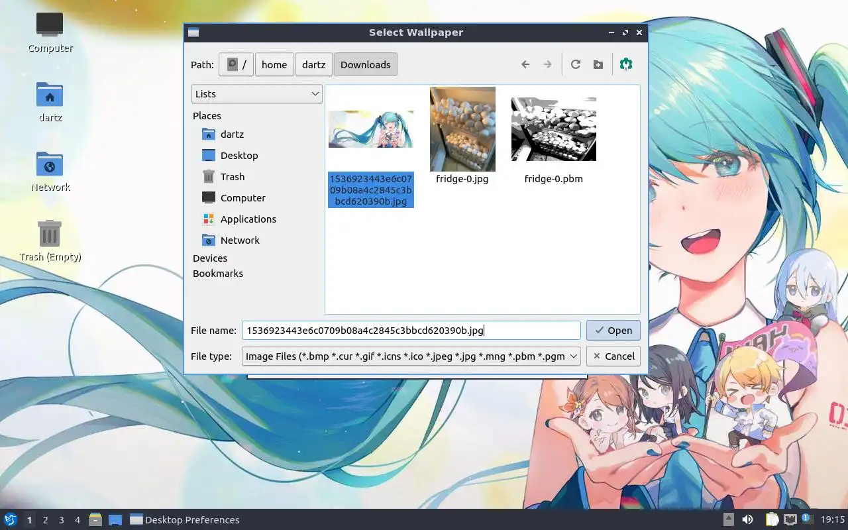Open the network connection tray icon
The width and height of the screenshot is (848, 530).
tap(790, 519)
